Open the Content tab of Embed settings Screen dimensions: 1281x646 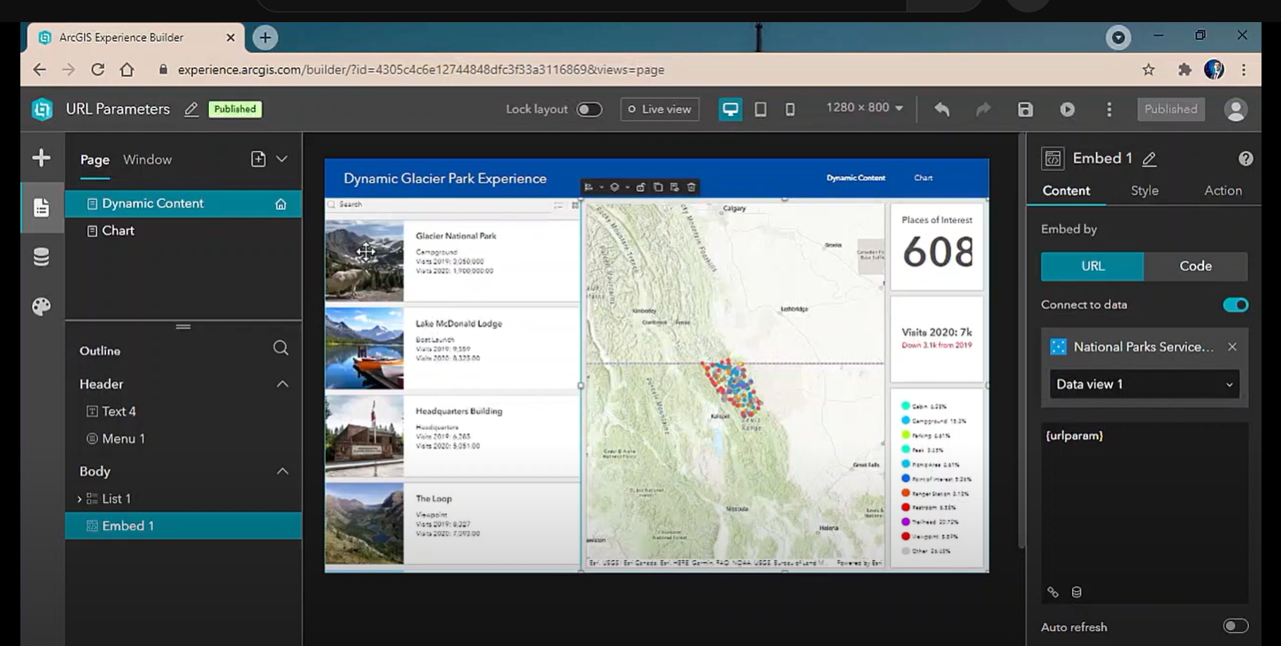tap(1066, 191)
